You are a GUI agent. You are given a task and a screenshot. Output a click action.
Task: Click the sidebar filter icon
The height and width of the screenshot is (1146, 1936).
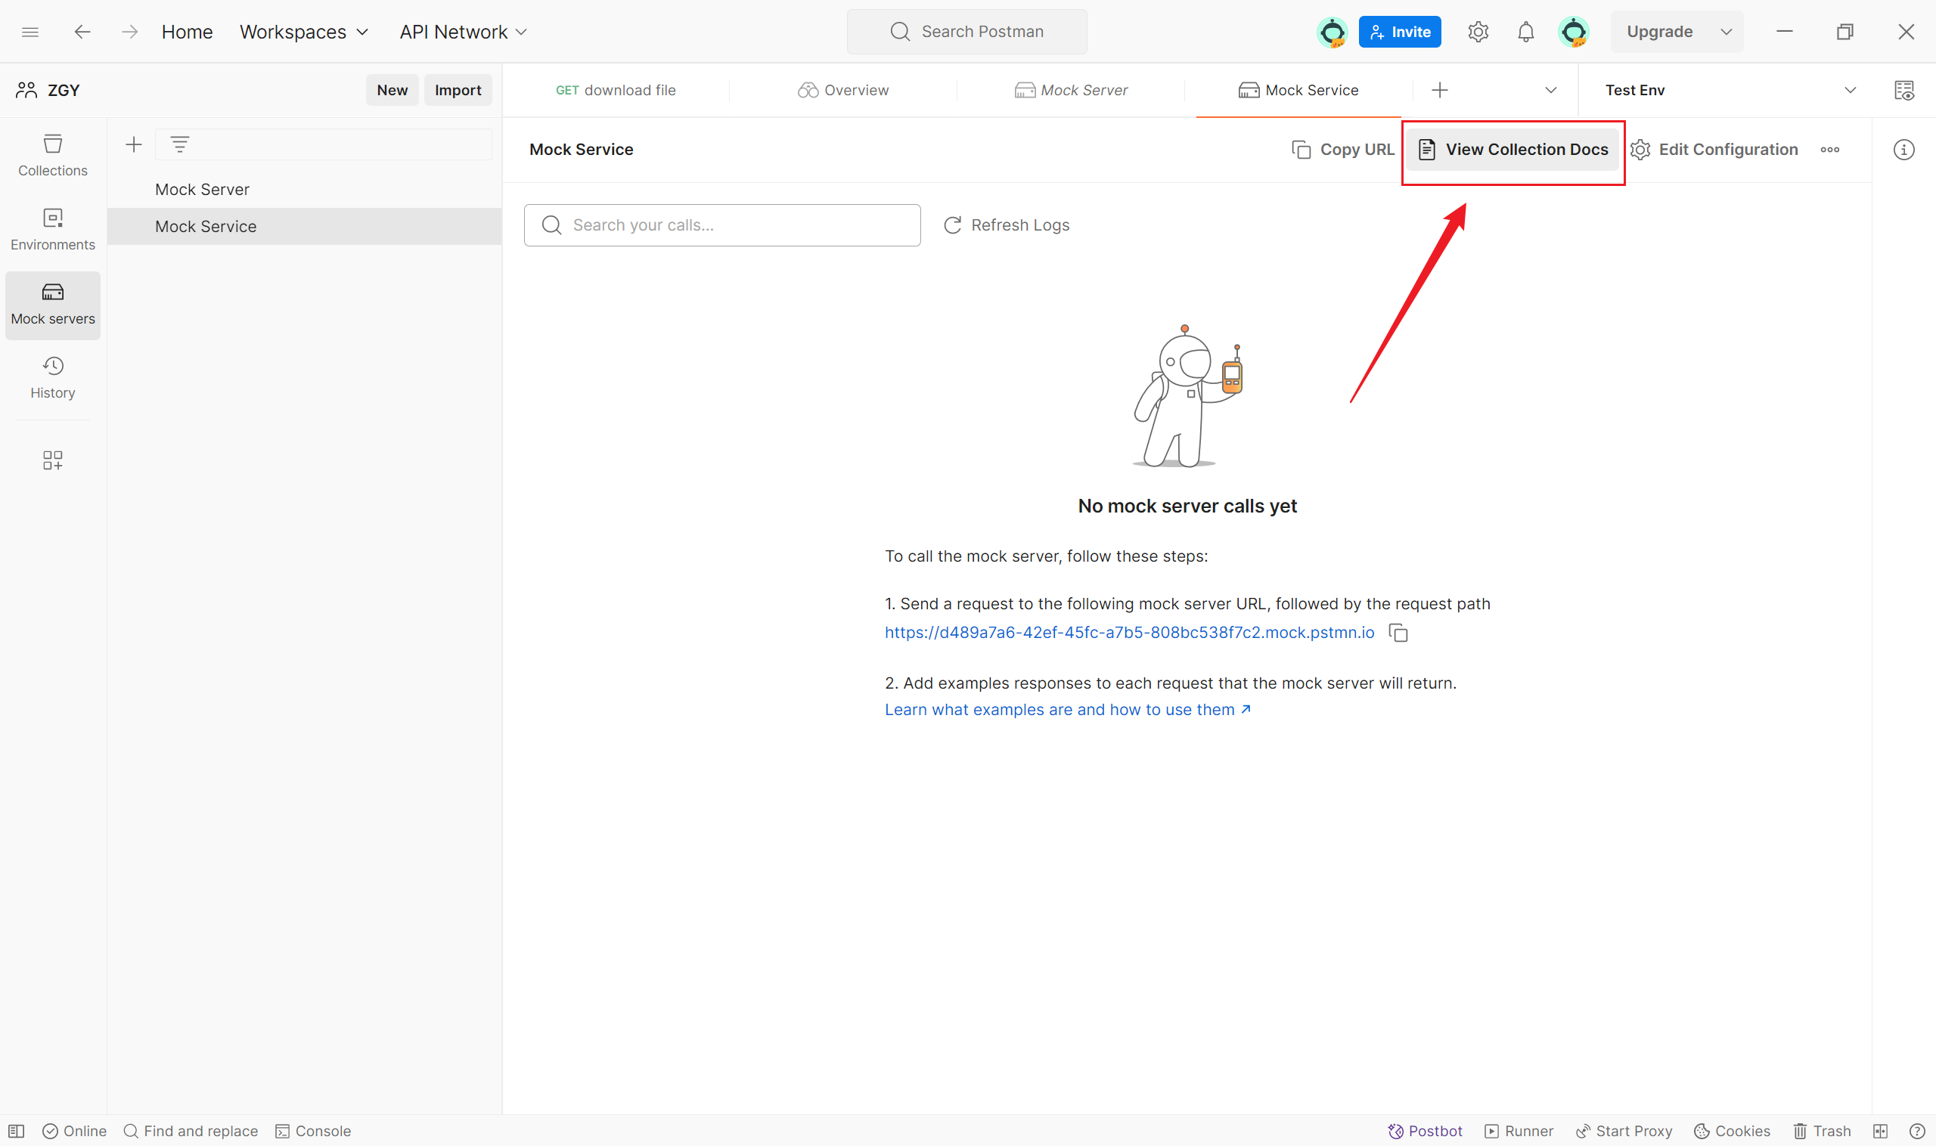pos(180,144)
